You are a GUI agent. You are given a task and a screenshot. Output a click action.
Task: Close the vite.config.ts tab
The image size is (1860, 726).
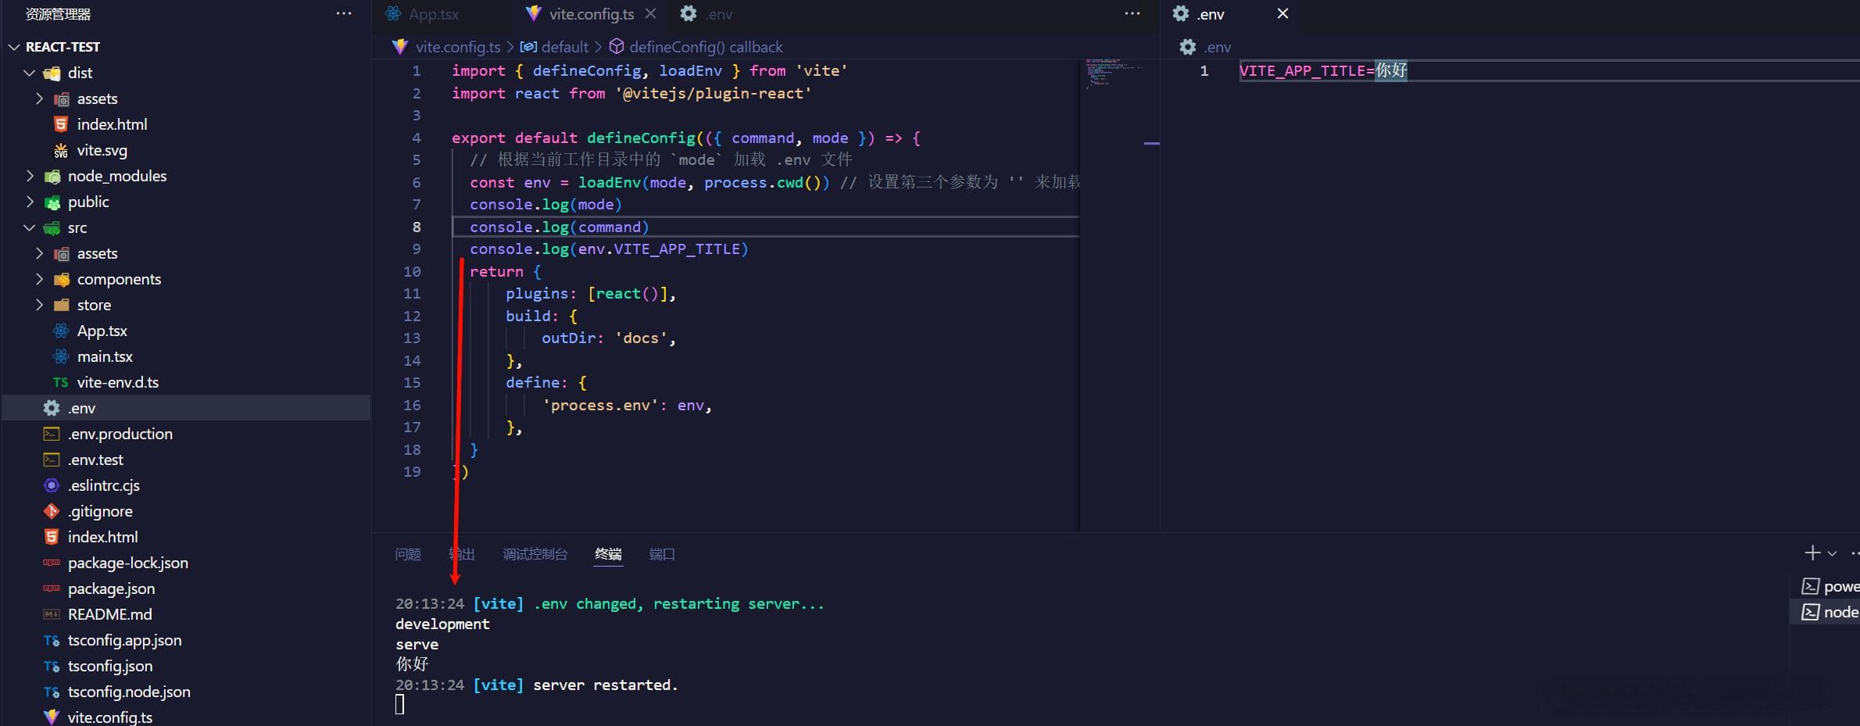tap(650, 13)
